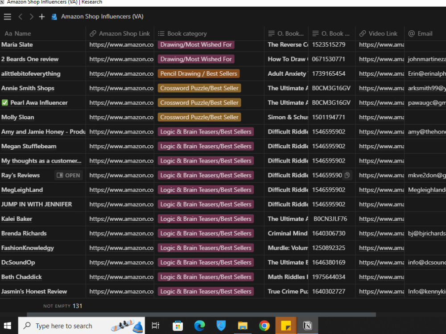Click the name Jasmin's Honest Review
Image resolution: width=446 pixels, height=334 pixels.
[x=34, y=291]
